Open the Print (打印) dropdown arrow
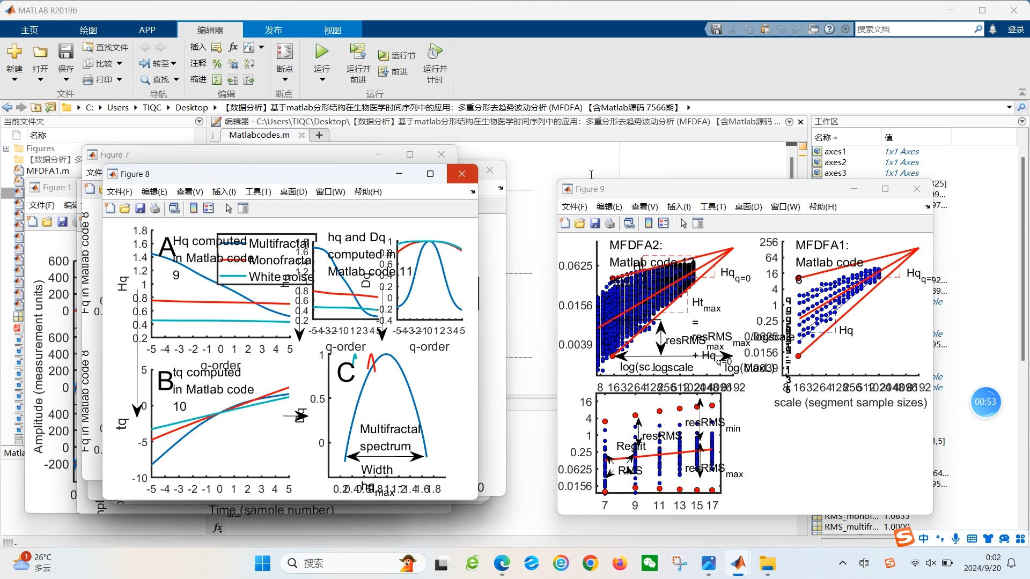 (119, 80)
